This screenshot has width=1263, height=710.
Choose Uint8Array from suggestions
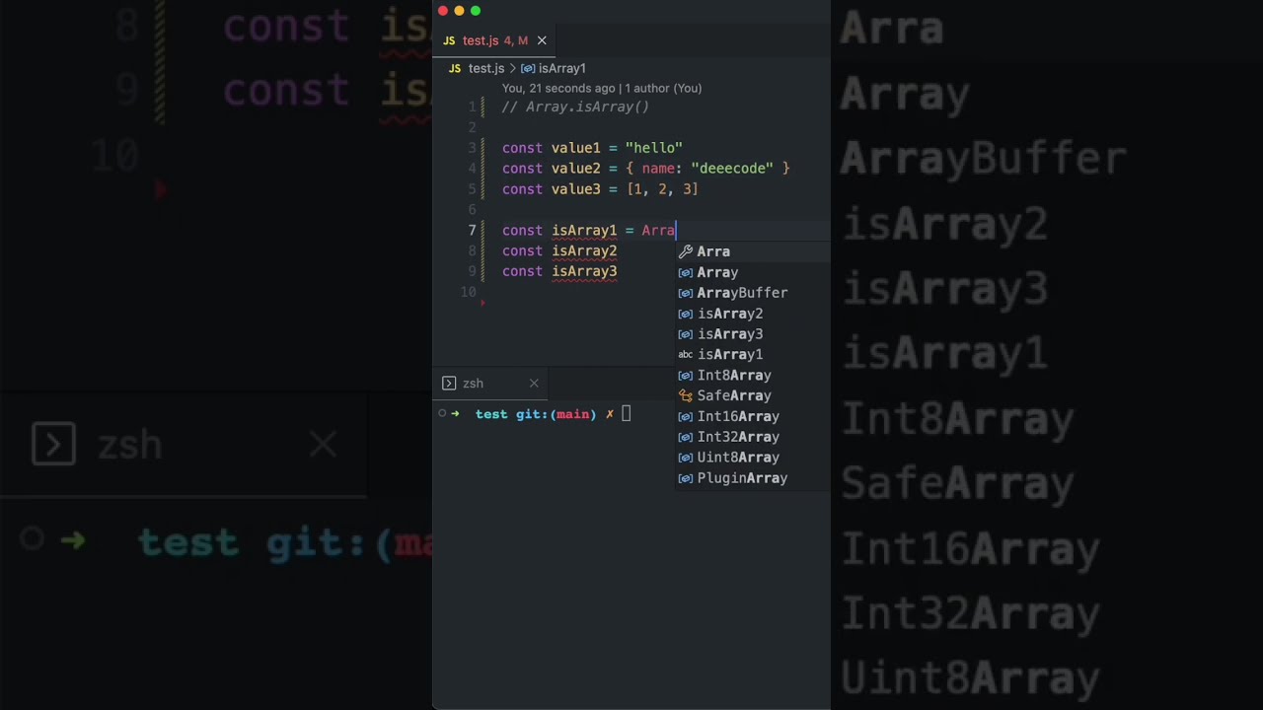point(753,458)
